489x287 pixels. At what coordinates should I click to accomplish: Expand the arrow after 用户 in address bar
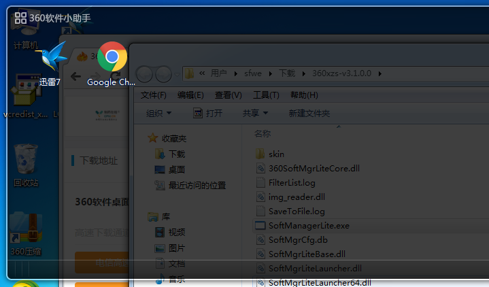tap(236, 73)
